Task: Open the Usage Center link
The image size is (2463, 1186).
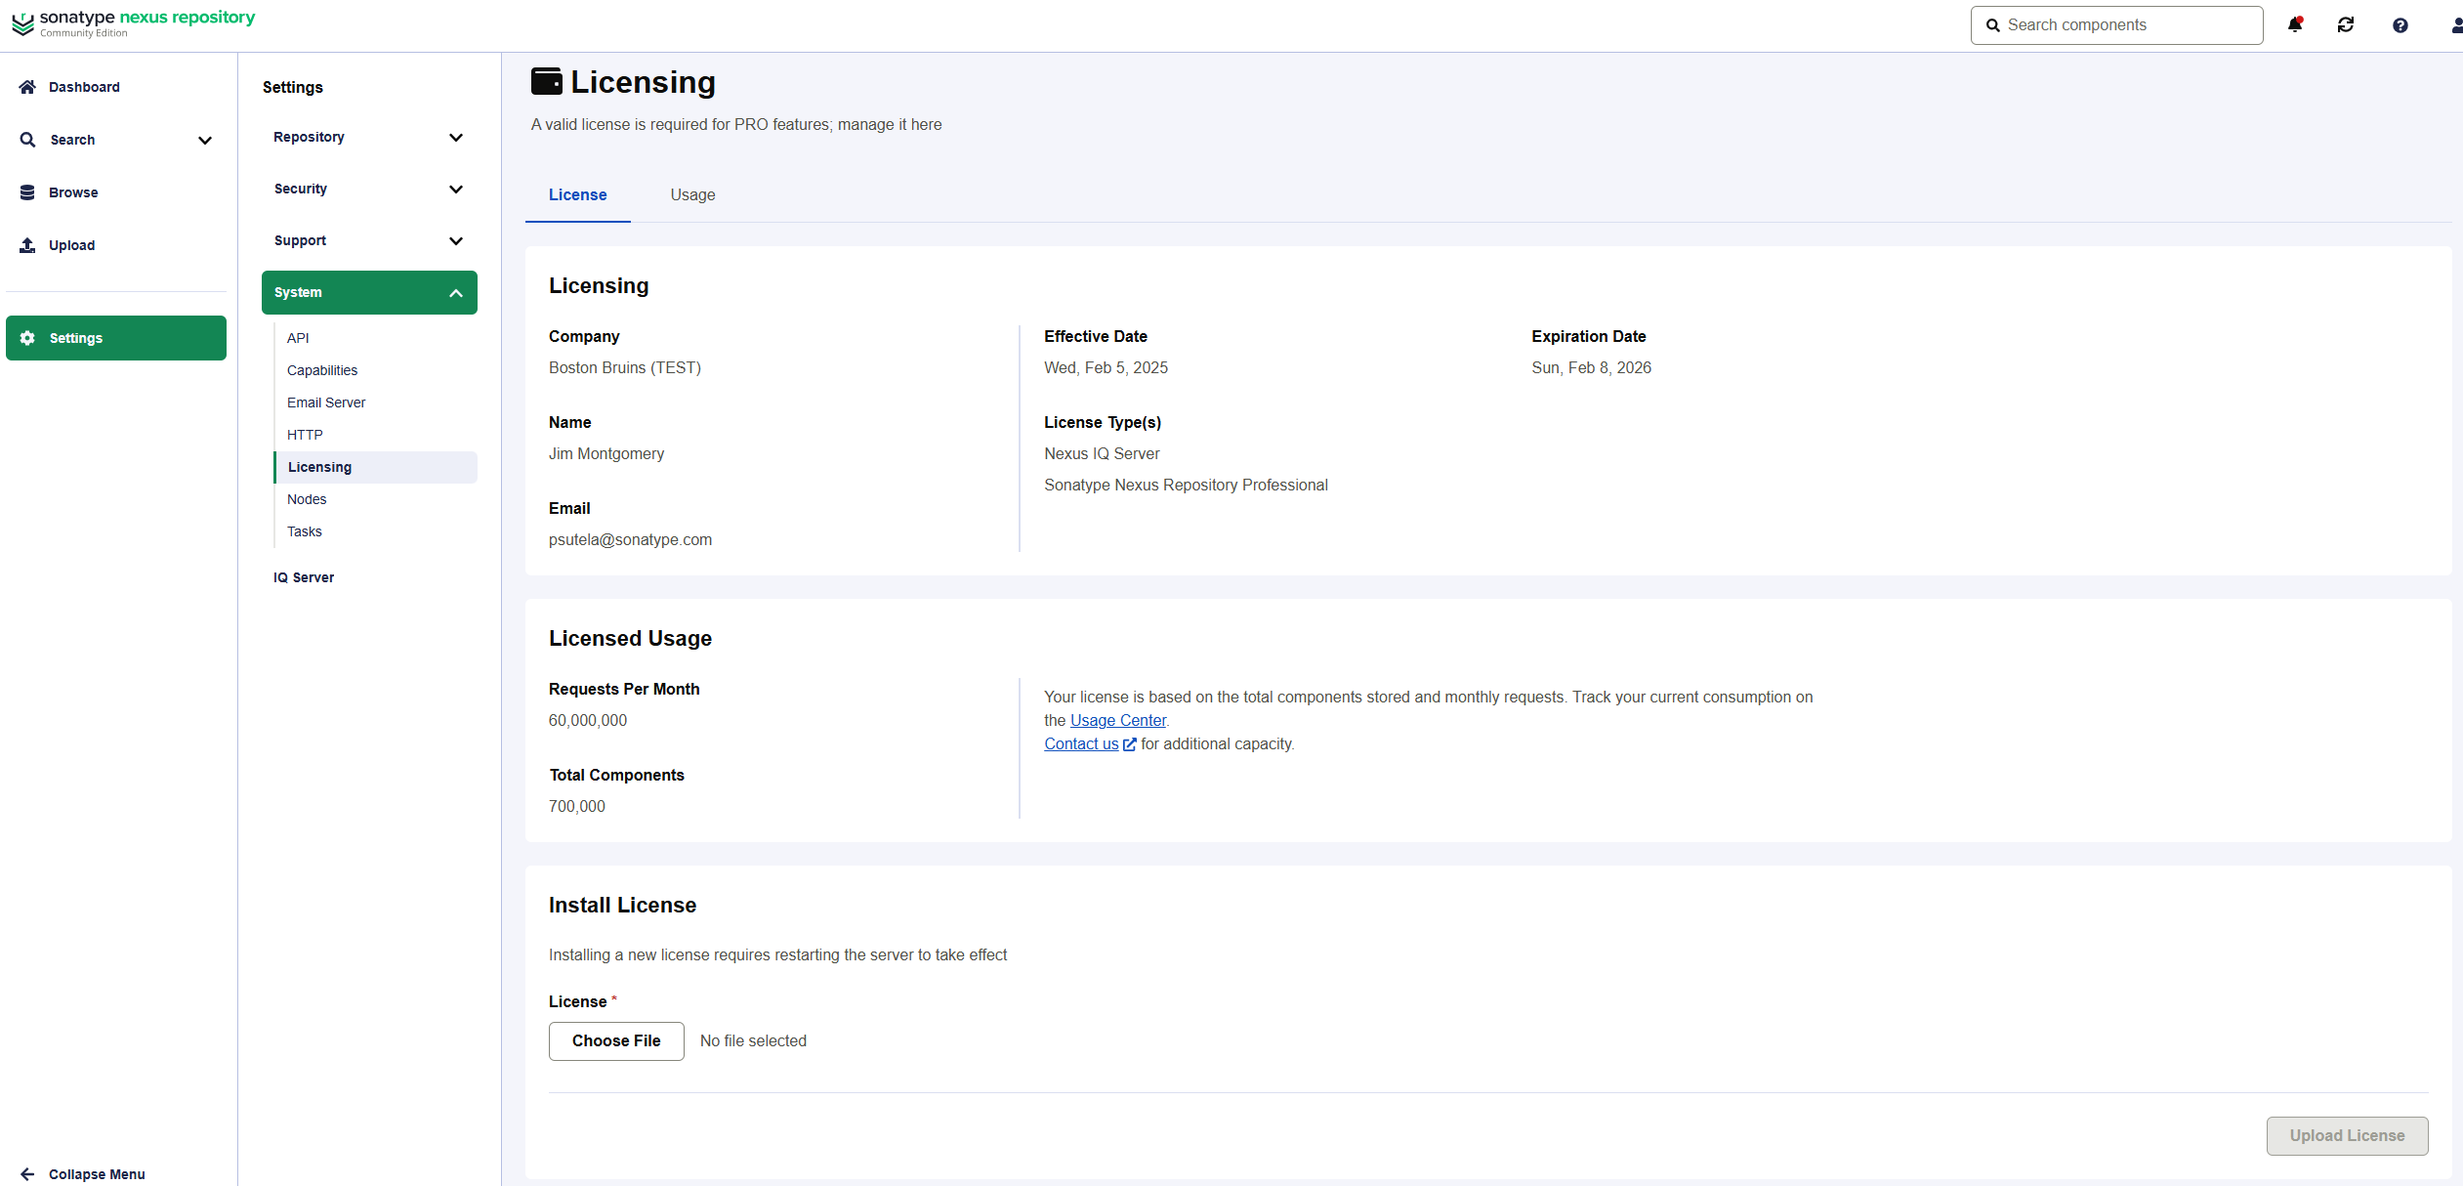Action: [x=1118, y=721]
